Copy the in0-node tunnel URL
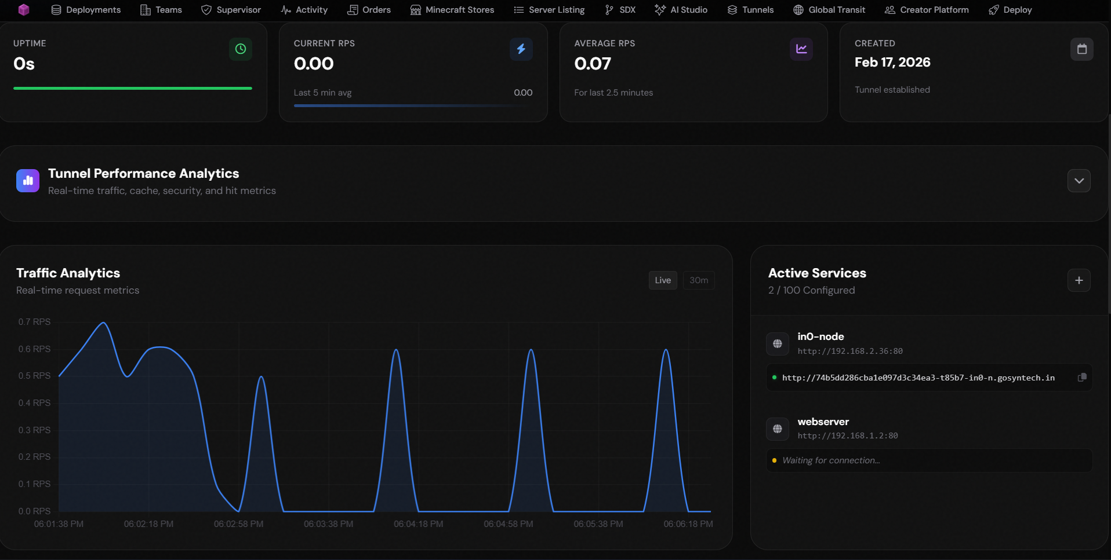The image size is (1111, 560). 1081,378
